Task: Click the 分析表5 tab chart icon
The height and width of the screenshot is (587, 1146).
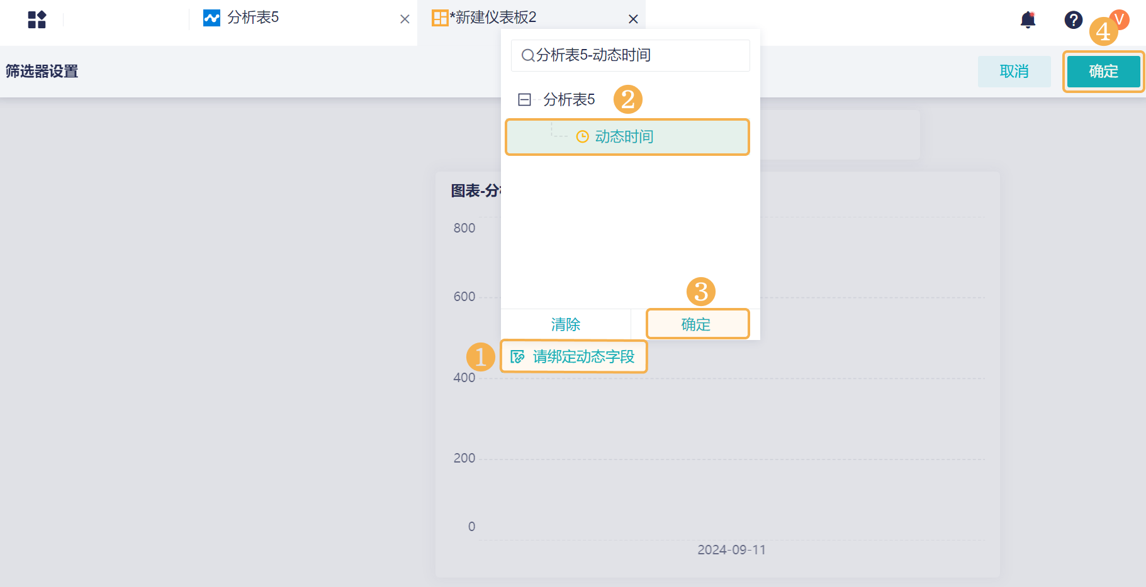Action: click(x=211, y=18)
